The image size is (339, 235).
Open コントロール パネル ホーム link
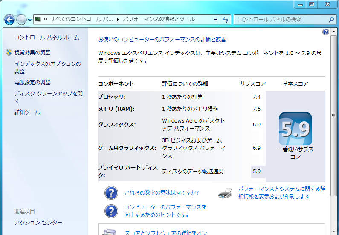click(x=47, y=37)
